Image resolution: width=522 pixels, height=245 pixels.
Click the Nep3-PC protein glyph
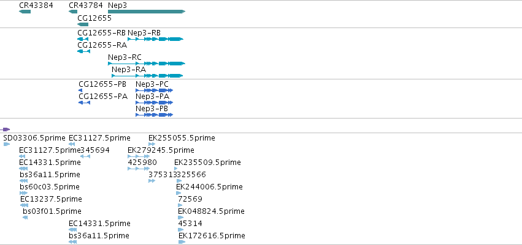click(x=155, y=90)
